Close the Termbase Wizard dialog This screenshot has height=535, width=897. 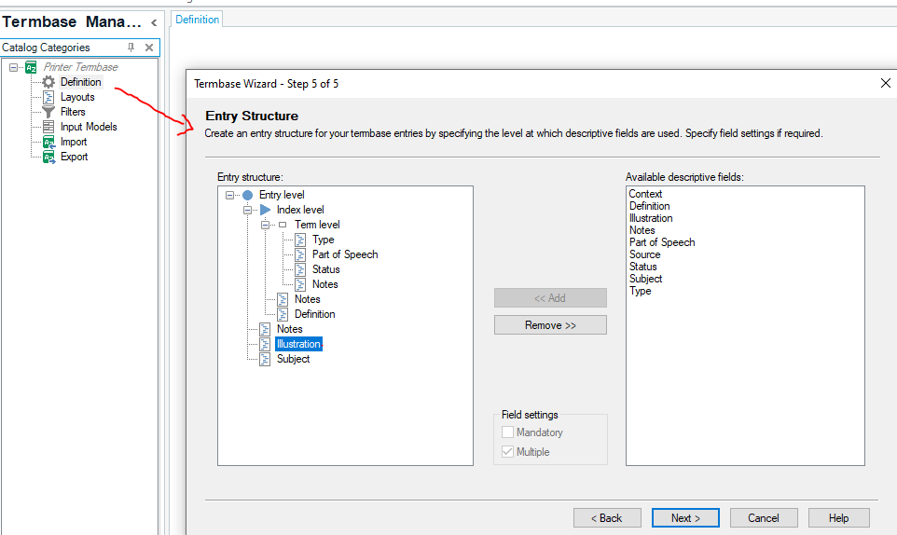click(886, 84)
